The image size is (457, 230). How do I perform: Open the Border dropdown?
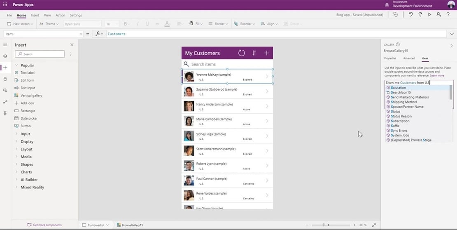[x=218, y=24]
